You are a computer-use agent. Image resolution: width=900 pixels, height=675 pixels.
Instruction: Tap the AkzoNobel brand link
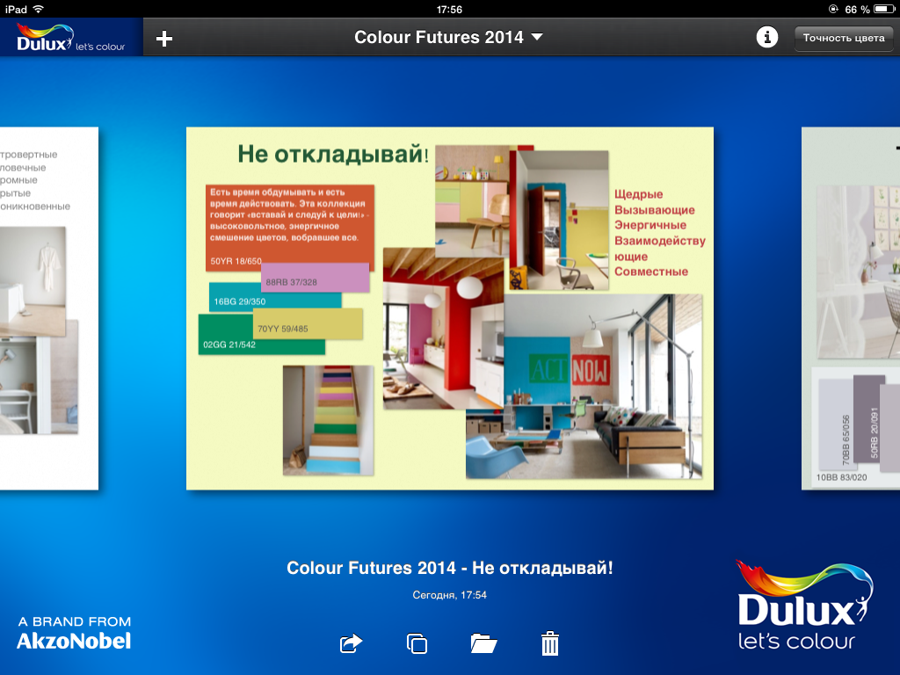point(74,634)
